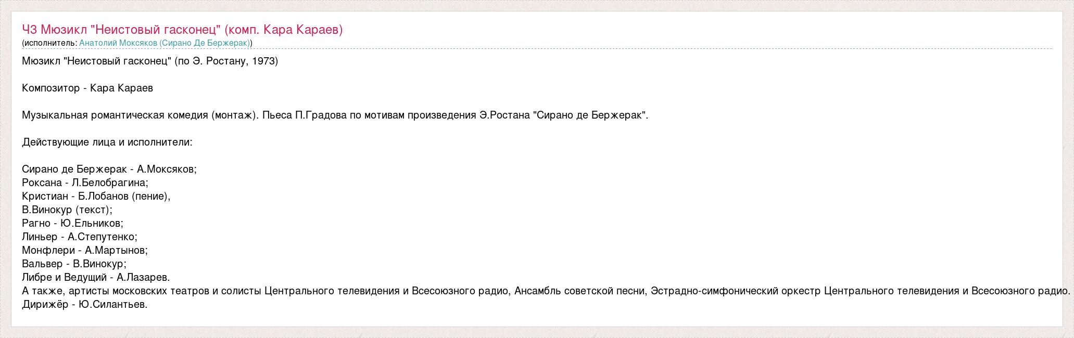
Task: Click the "Роксана - Л.Белобрагина" line
Action: 85,183
